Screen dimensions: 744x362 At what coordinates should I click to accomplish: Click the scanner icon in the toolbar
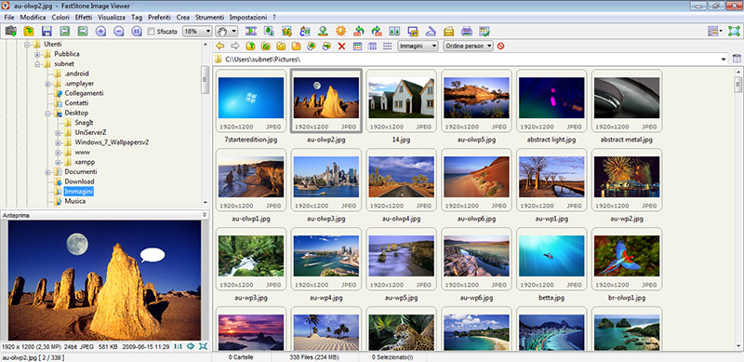click(431, 32)
